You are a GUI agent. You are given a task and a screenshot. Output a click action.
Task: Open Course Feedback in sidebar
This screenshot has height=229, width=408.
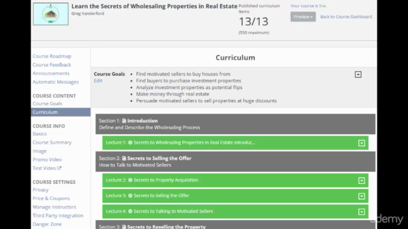(52, 65)
